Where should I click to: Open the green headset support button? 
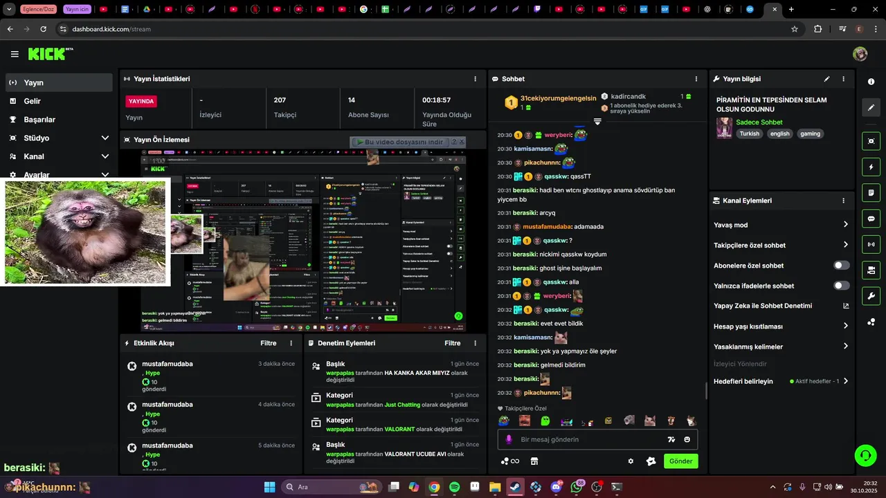[865, 455]
